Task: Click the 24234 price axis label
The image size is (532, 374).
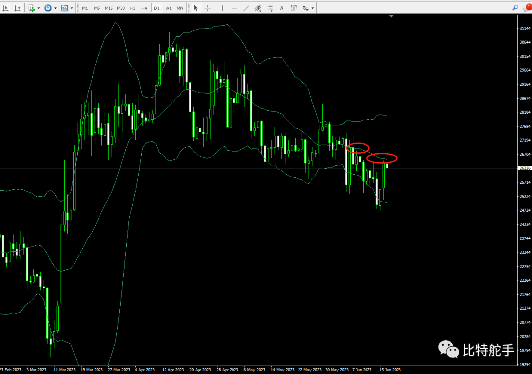Action: click(x=525, y=224)
